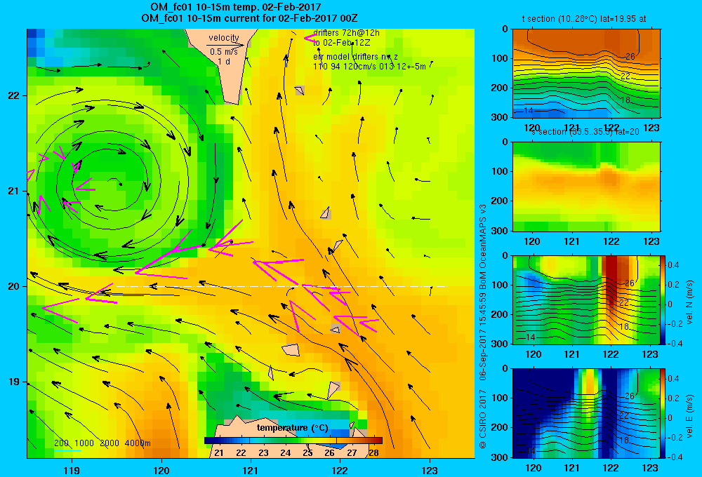Click the magenta drifter marker beside "drifters 72h@12h"
702x477 pixels.
pyautogui.click(x=310, y=38)
